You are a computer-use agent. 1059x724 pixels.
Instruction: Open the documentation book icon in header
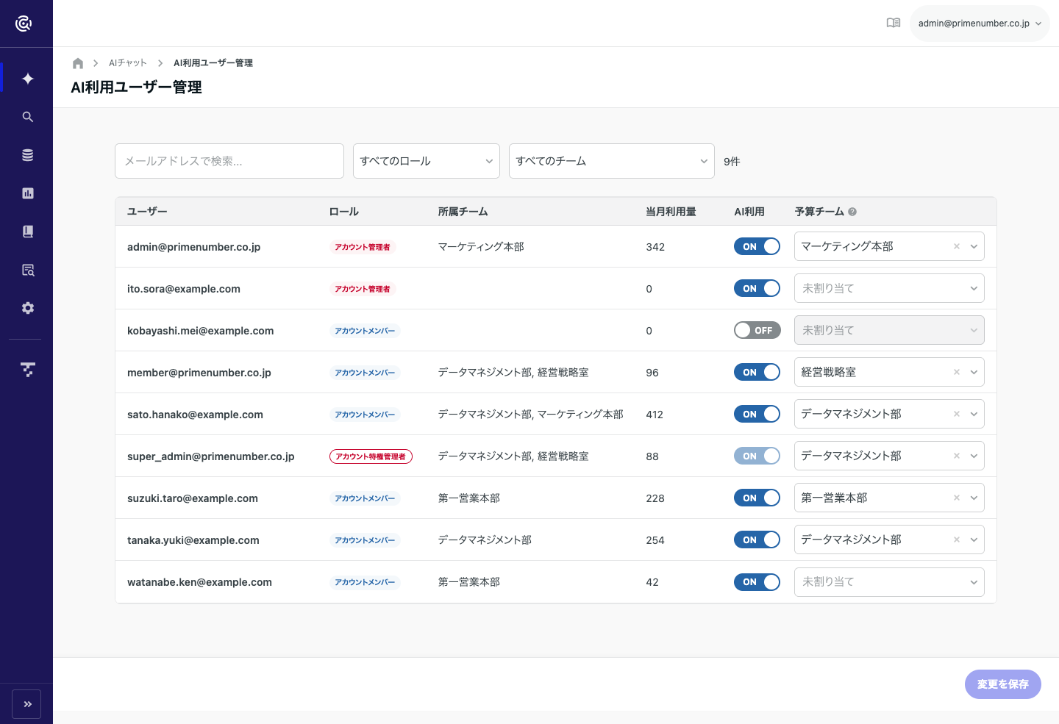tap(894, 23)
